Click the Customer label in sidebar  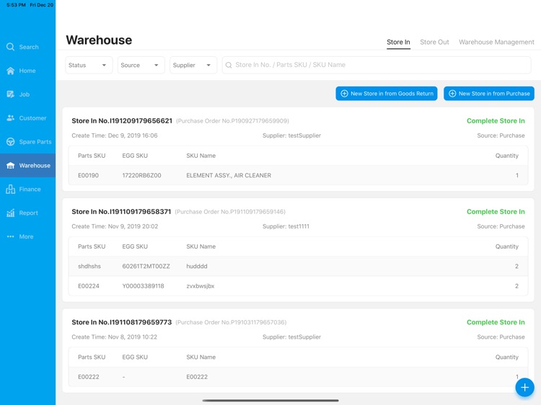(x=32, y=118)
